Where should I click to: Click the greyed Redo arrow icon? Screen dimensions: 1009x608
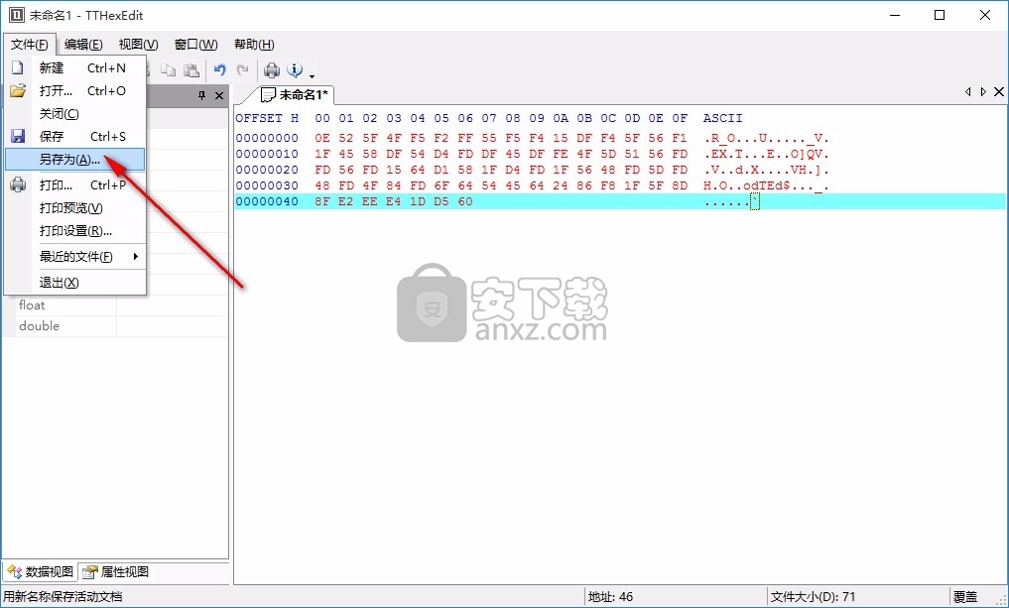(x=243, y=70)
